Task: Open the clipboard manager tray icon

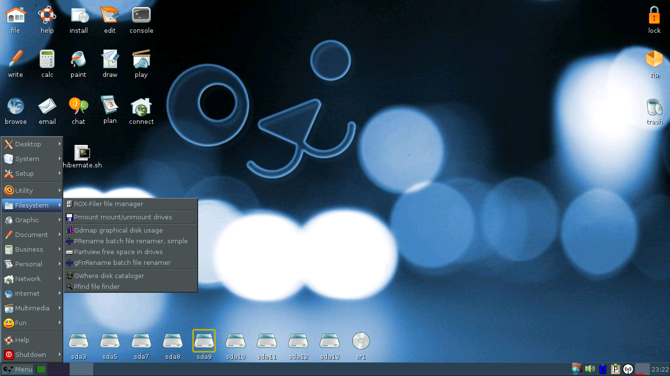Action: coord(616,369)
